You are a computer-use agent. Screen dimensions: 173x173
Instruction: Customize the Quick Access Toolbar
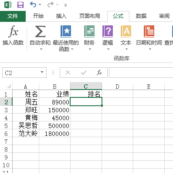point(66,5)
